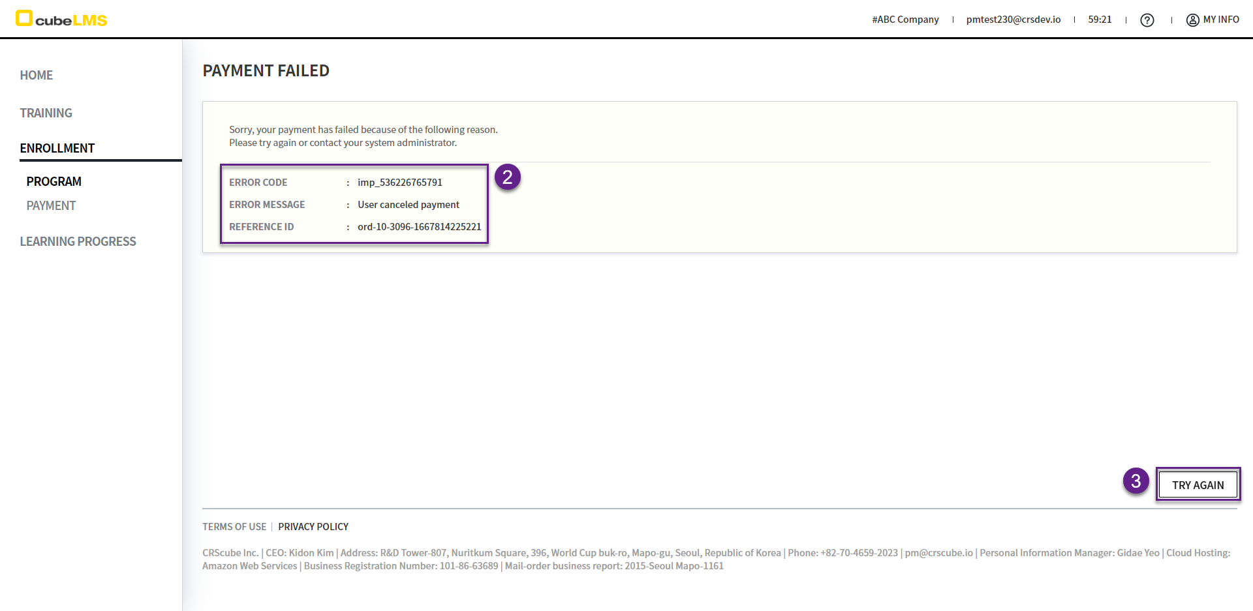Navigate to LEARNING PROGRESS
This screenshot has width=1253, height=611.
click(78, 241)
